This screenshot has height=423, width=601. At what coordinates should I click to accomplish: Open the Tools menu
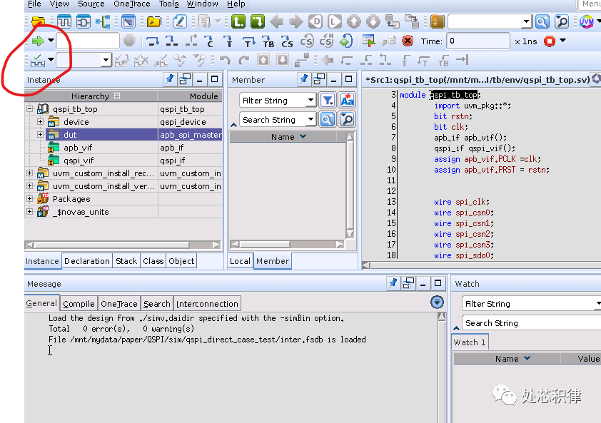tap(168, 4)
